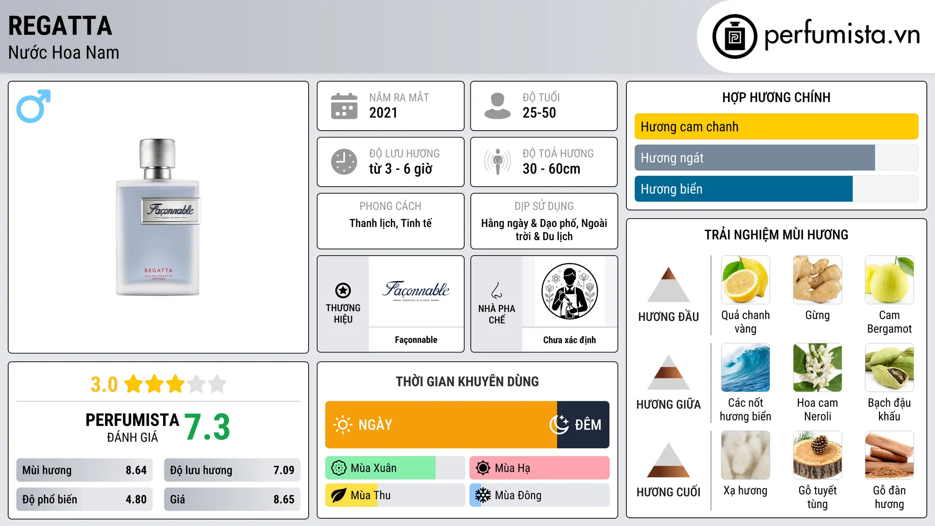Viewport: 935px width, 526px height.
Task: Click the style text Thanh lịch, Tinh tế
Action: point(390,223)
